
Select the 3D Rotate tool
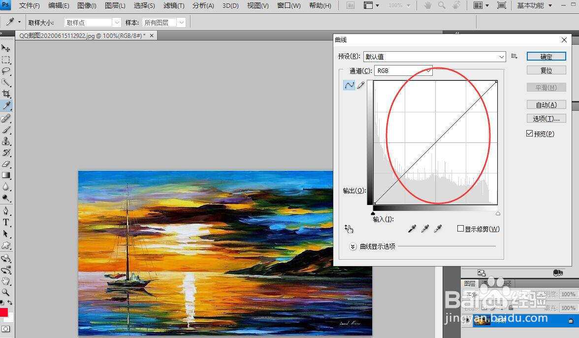(6, 258)
